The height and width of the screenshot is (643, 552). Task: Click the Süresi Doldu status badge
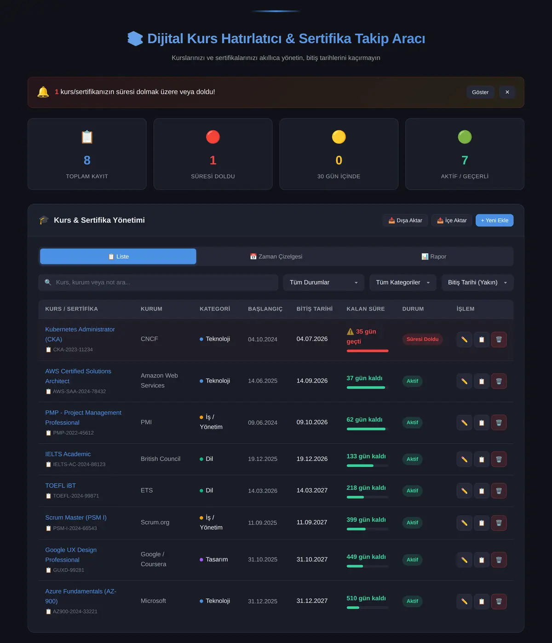[423, 339]
